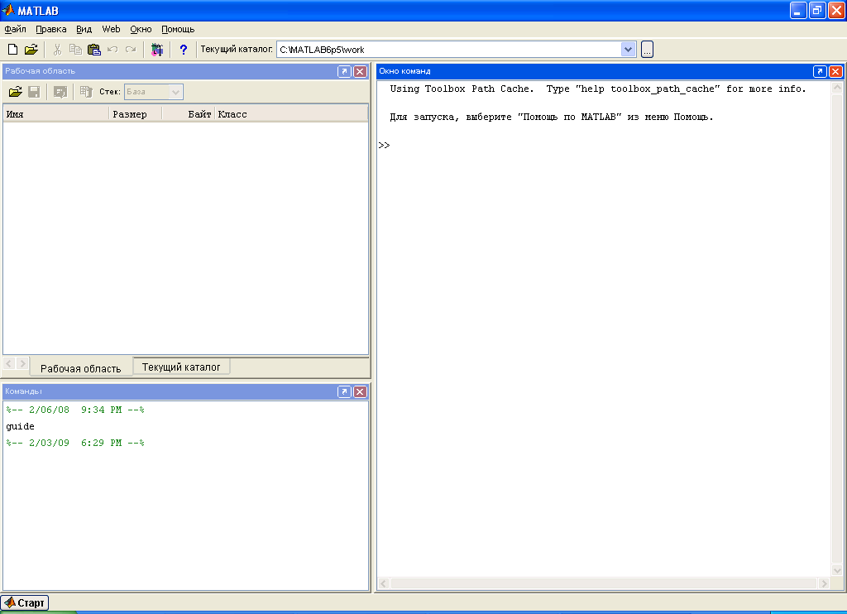Click the Undo arrow icon
Image resolution: width=847 pixels, height=614 pixels.
[112, 50]
